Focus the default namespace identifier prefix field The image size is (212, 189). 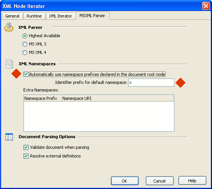(151, 82)
